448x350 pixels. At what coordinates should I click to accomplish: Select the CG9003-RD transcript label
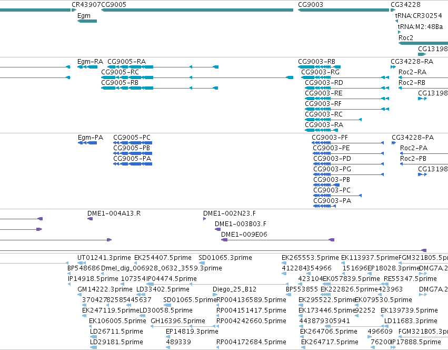tap(324, 83)
